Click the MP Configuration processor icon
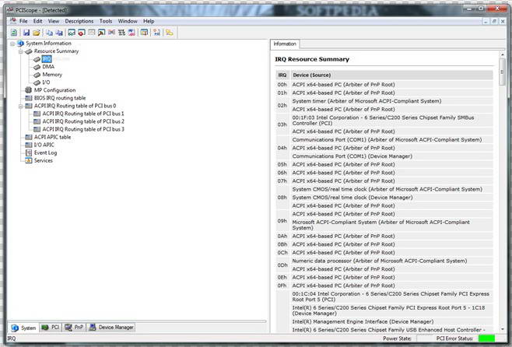This screenshot has height=347, width=512. tap(29, 90)
